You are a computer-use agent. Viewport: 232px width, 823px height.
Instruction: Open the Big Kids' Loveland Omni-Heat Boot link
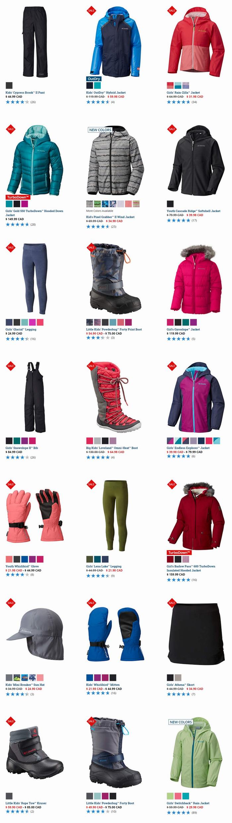112,448
